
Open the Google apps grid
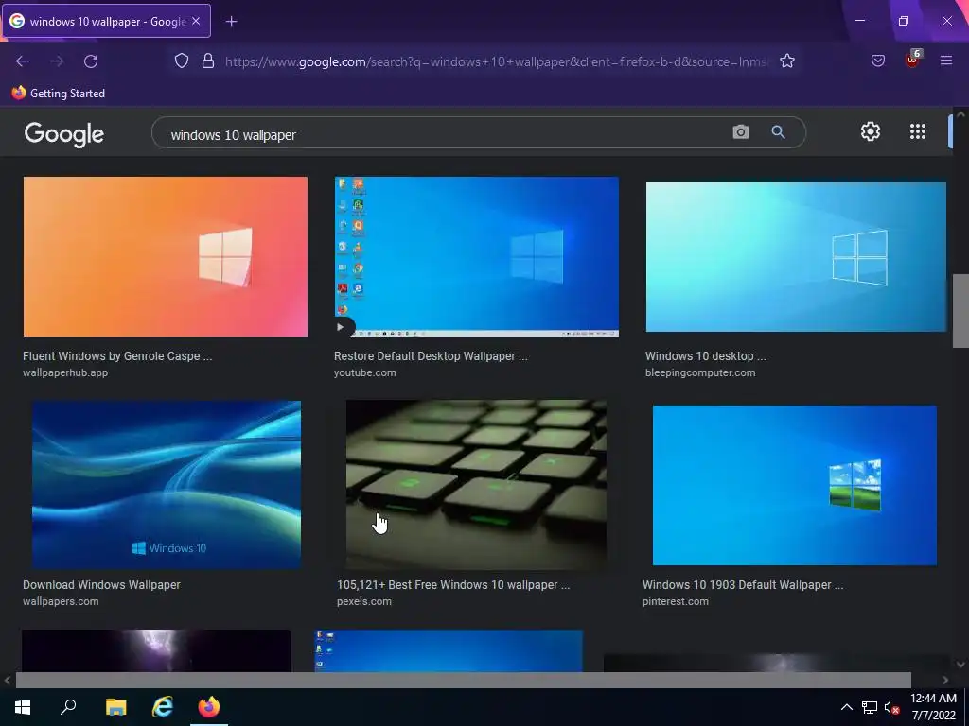pos(918,131)
